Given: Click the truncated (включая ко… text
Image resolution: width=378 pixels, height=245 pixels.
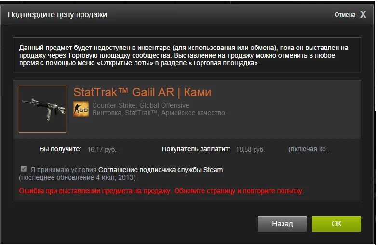Looking at the screenshot, I should point(310,149).
